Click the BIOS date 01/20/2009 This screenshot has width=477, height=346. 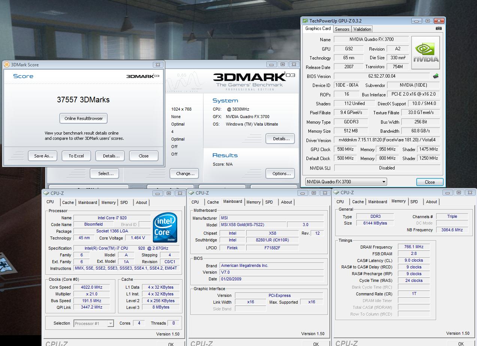coord(272,279)
